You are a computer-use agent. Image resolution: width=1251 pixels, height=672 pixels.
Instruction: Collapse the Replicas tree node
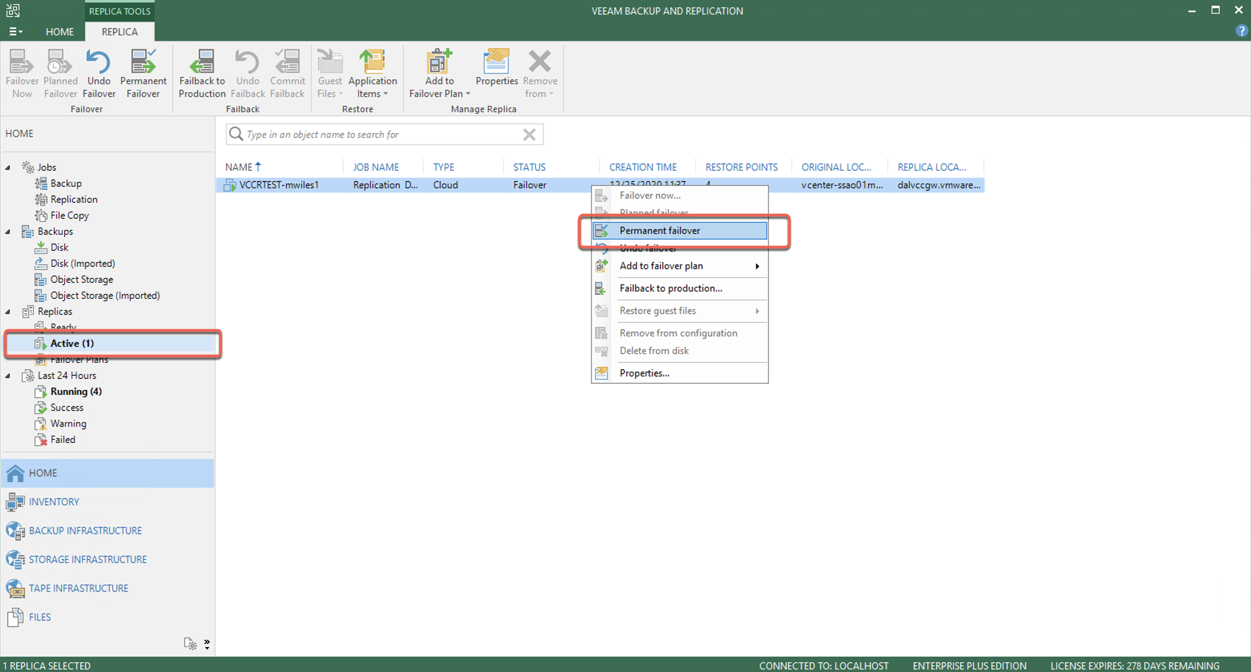coord(8,312)
